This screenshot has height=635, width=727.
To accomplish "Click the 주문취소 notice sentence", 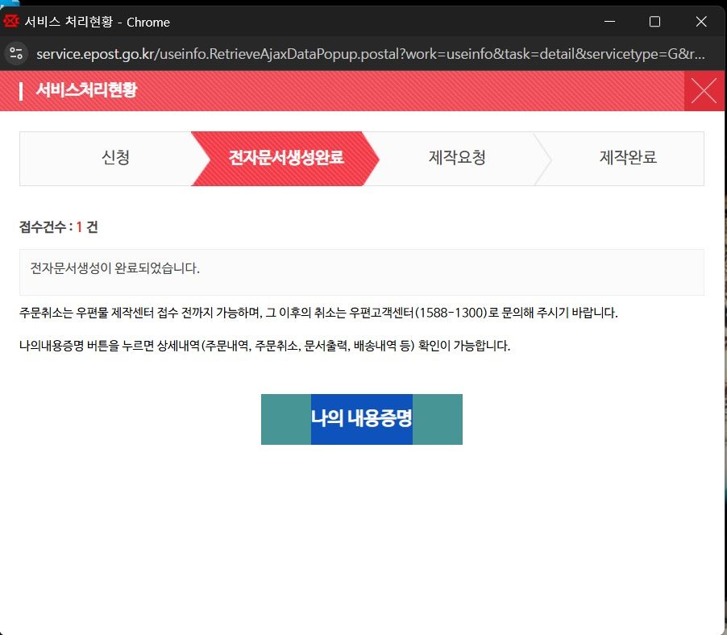I will pos(318,313).
